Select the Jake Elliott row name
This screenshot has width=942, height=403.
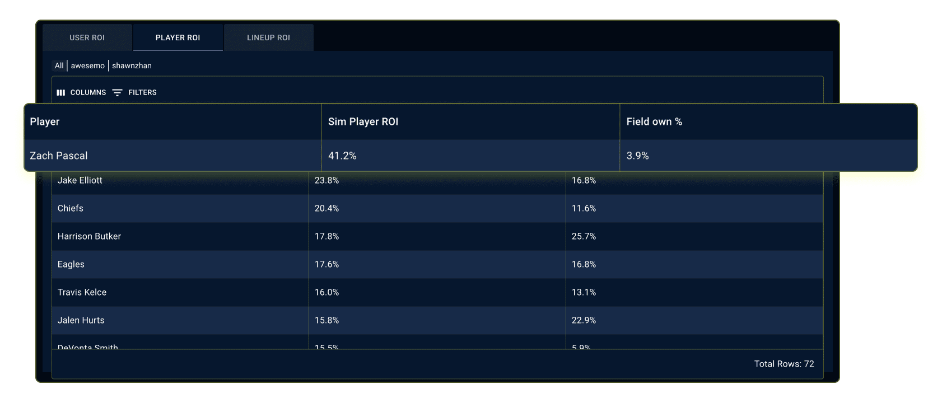coord(80,180)
